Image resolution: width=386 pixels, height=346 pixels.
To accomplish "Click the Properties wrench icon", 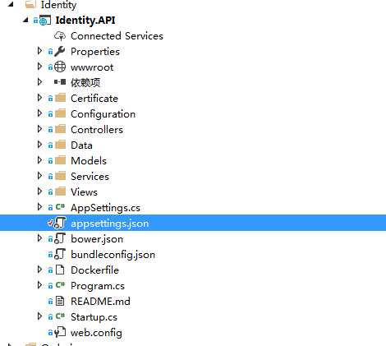I will (60, 52).
